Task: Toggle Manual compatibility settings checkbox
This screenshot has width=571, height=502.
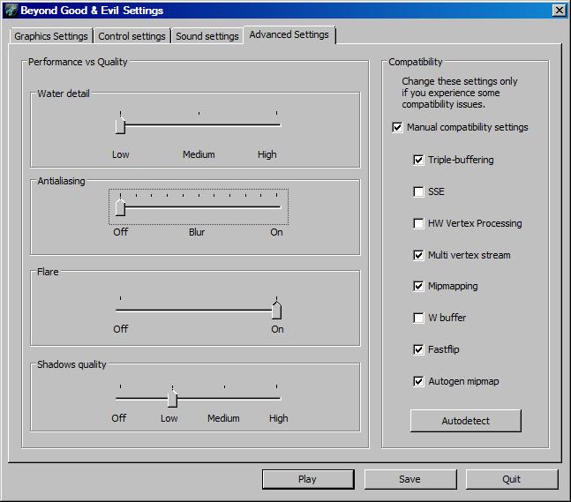Action: [x=397, y=127]
